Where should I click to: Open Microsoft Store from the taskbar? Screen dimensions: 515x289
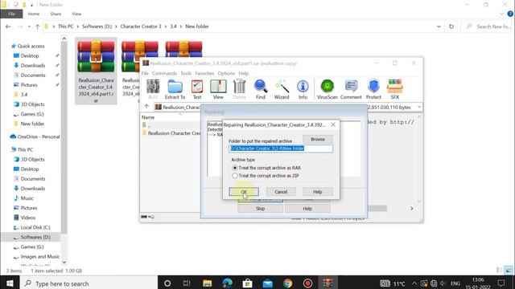pos(247,283)
